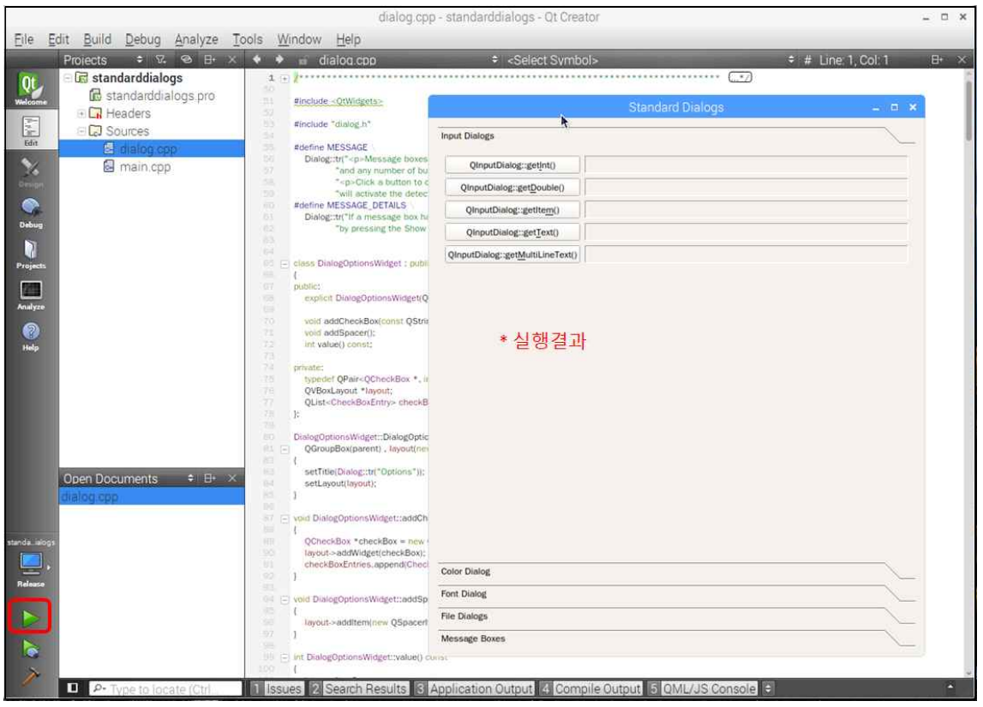Open the Application Output pane
This screenshot has width=983, height=707.
click(474, 688)
